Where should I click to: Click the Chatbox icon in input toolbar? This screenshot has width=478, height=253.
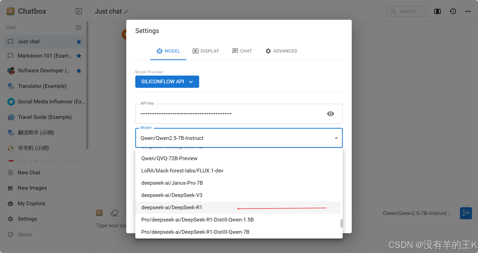coord(99,213)
